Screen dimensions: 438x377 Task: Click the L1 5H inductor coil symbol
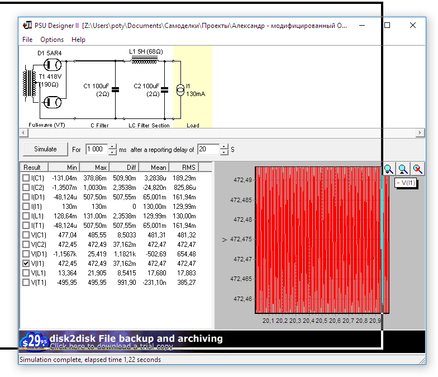pos(144,60)
